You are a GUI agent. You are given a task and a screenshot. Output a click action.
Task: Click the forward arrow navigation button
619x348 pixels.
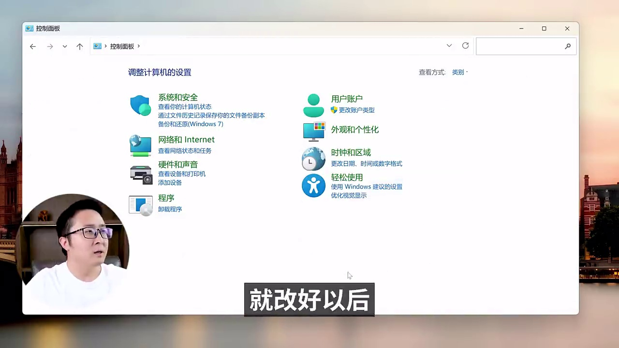click(50, 46)
